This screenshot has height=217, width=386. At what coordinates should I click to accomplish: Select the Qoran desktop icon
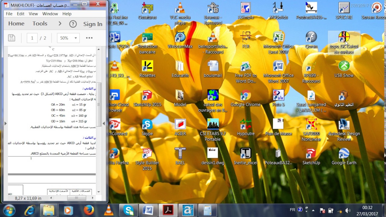click(x=311, y=40)
